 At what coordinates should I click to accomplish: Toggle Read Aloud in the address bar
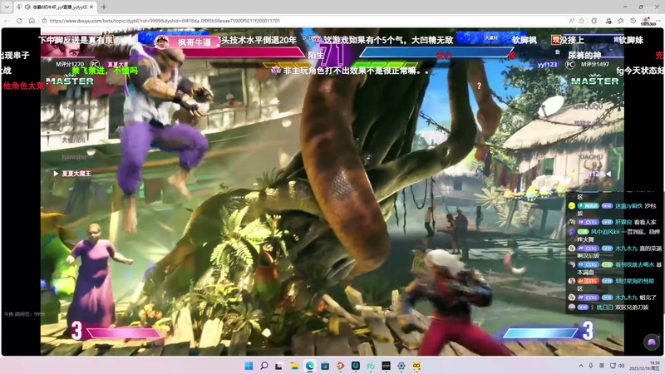(572, 20)
